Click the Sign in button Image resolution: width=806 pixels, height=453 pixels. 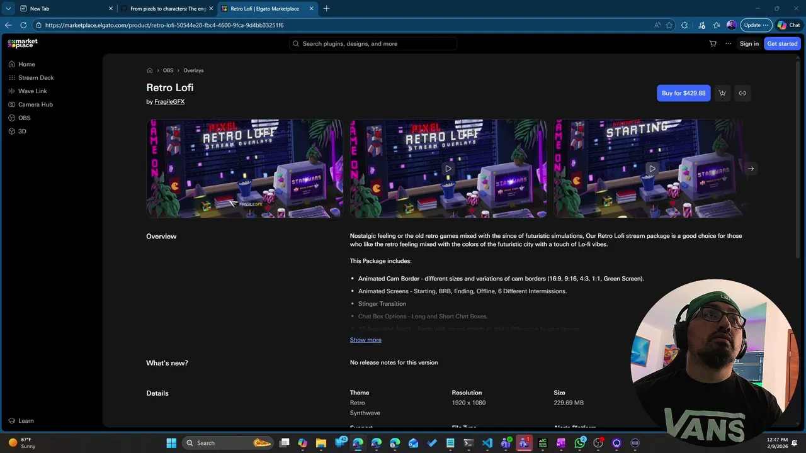click(749, 43)
